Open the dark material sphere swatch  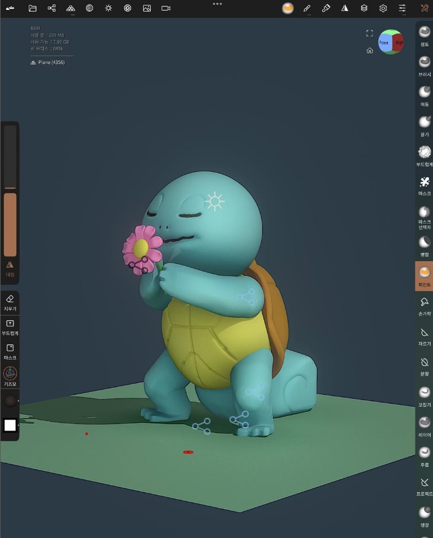[10, 401]
